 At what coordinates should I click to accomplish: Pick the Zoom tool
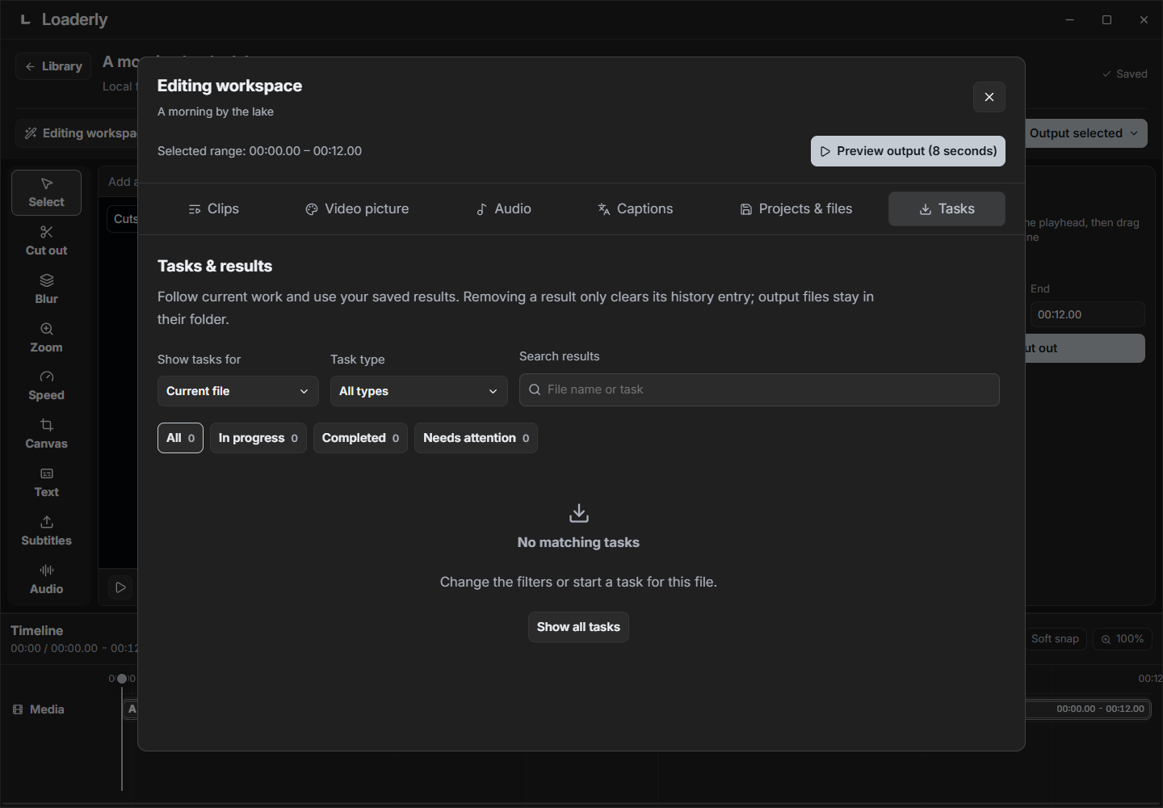[x=46, y=338]
